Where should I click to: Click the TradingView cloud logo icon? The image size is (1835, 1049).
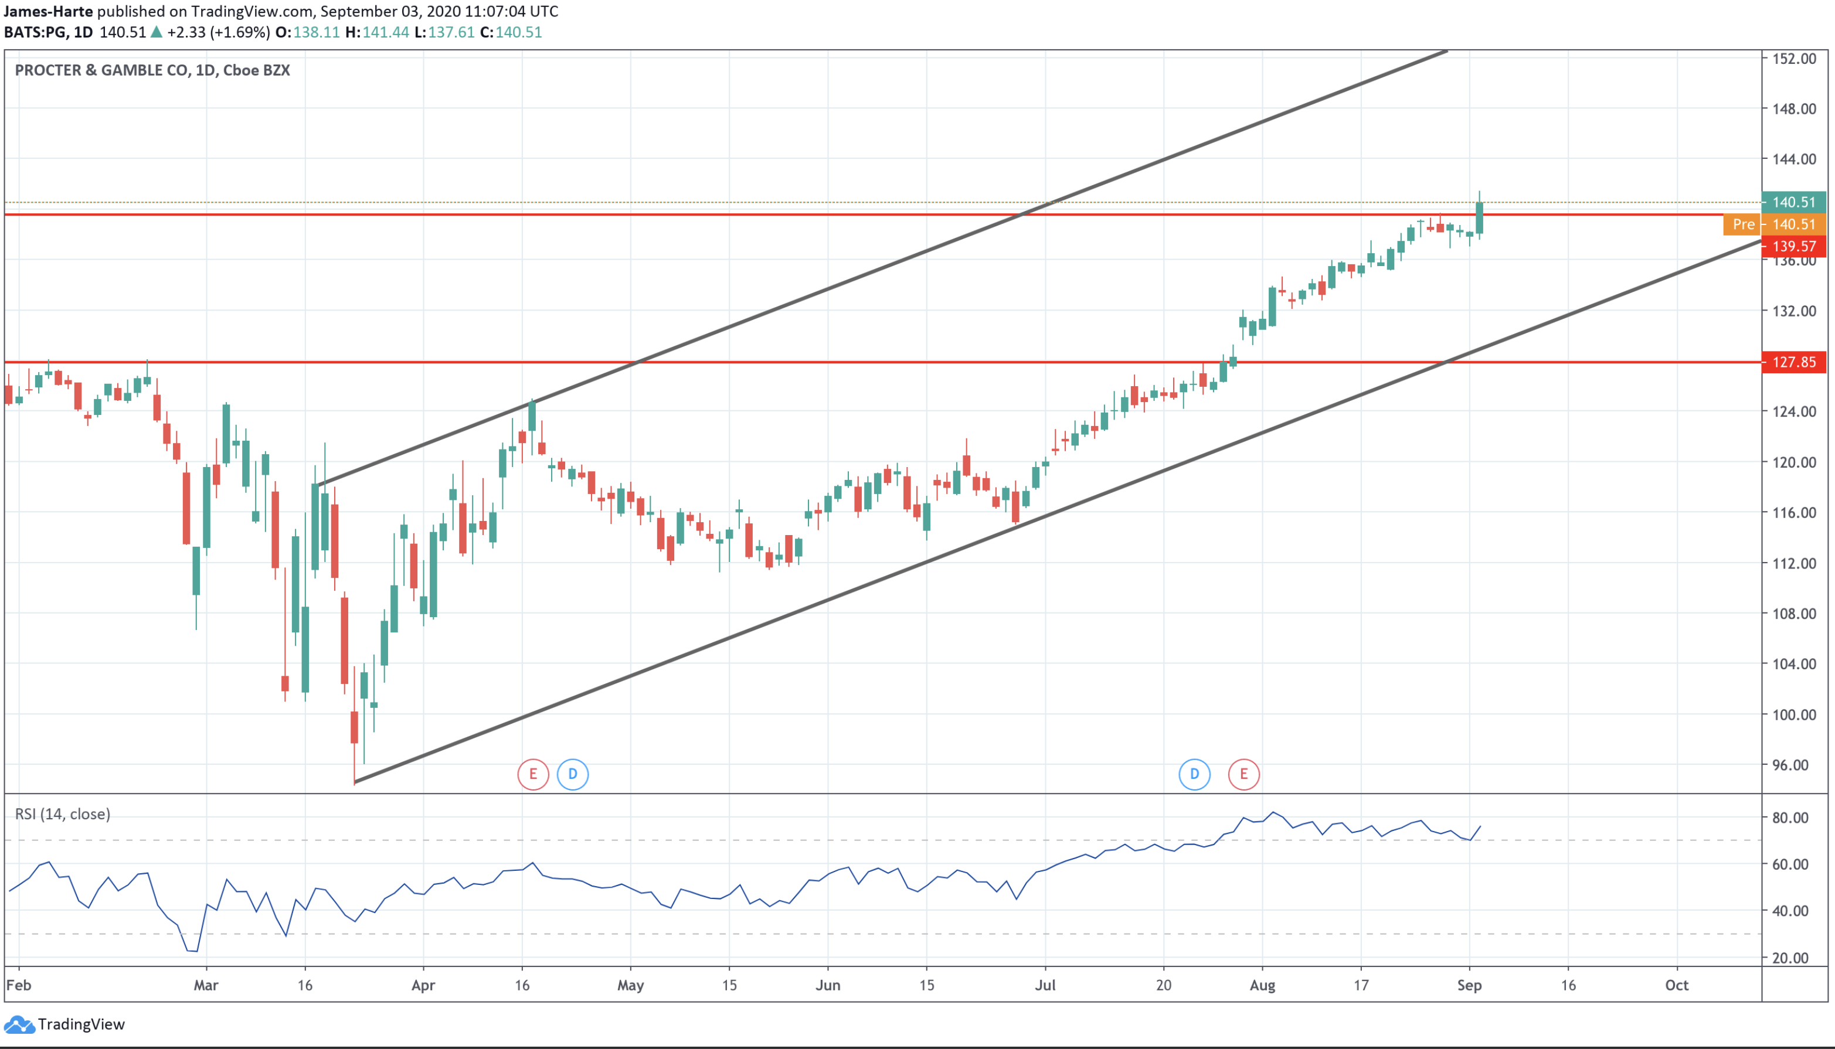(x=18, y=1024)
